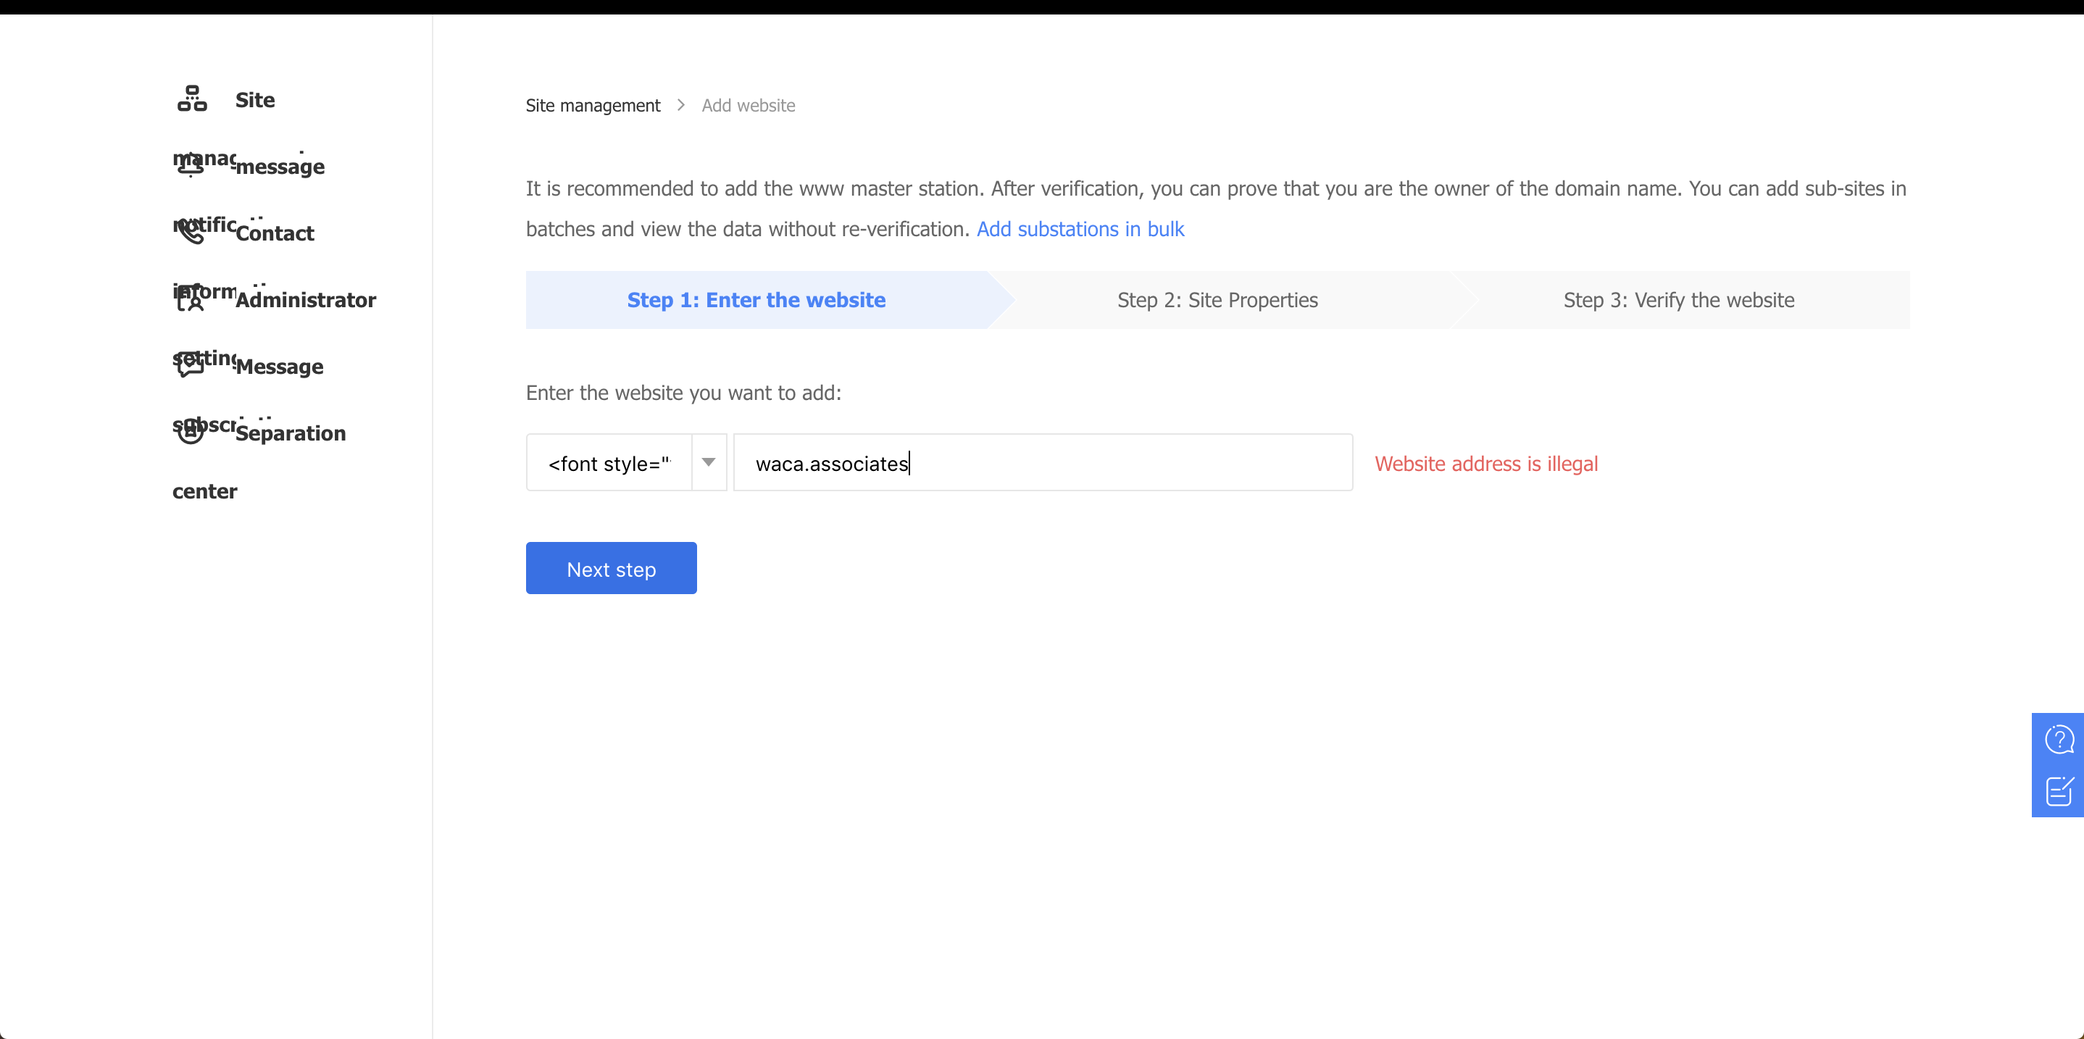This screenshot has height=1039, width=2084.
Task: Expand the protocol dropdown arrow
Action: 709,462
